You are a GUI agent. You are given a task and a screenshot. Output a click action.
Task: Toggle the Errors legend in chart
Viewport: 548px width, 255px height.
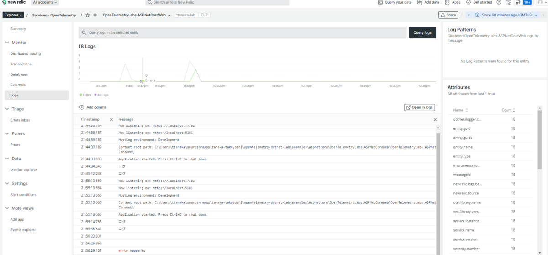click(85, 95)
